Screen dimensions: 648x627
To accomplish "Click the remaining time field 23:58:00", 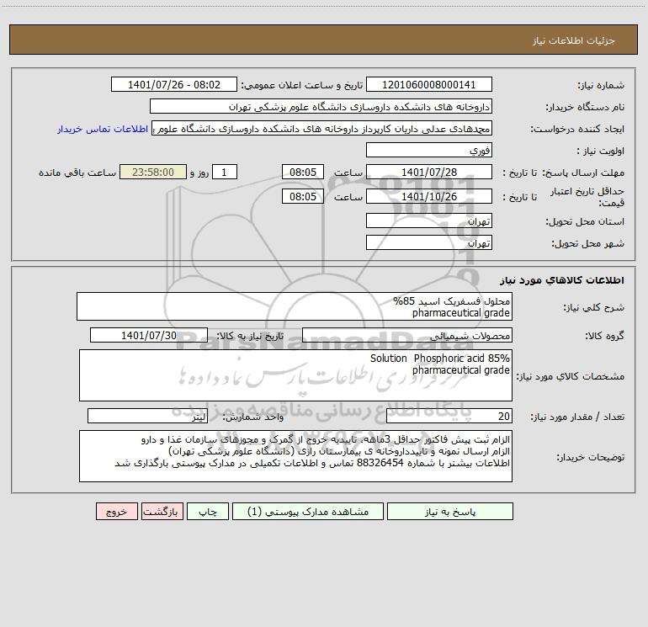I will (153, 172).
